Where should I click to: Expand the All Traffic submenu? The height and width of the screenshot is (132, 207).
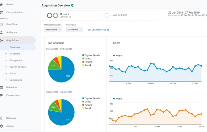[15, 54]
